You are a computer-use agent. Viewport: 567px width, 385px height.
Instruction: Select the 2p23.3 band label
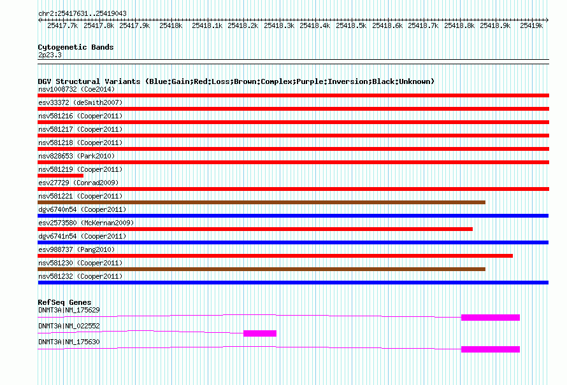50,55
